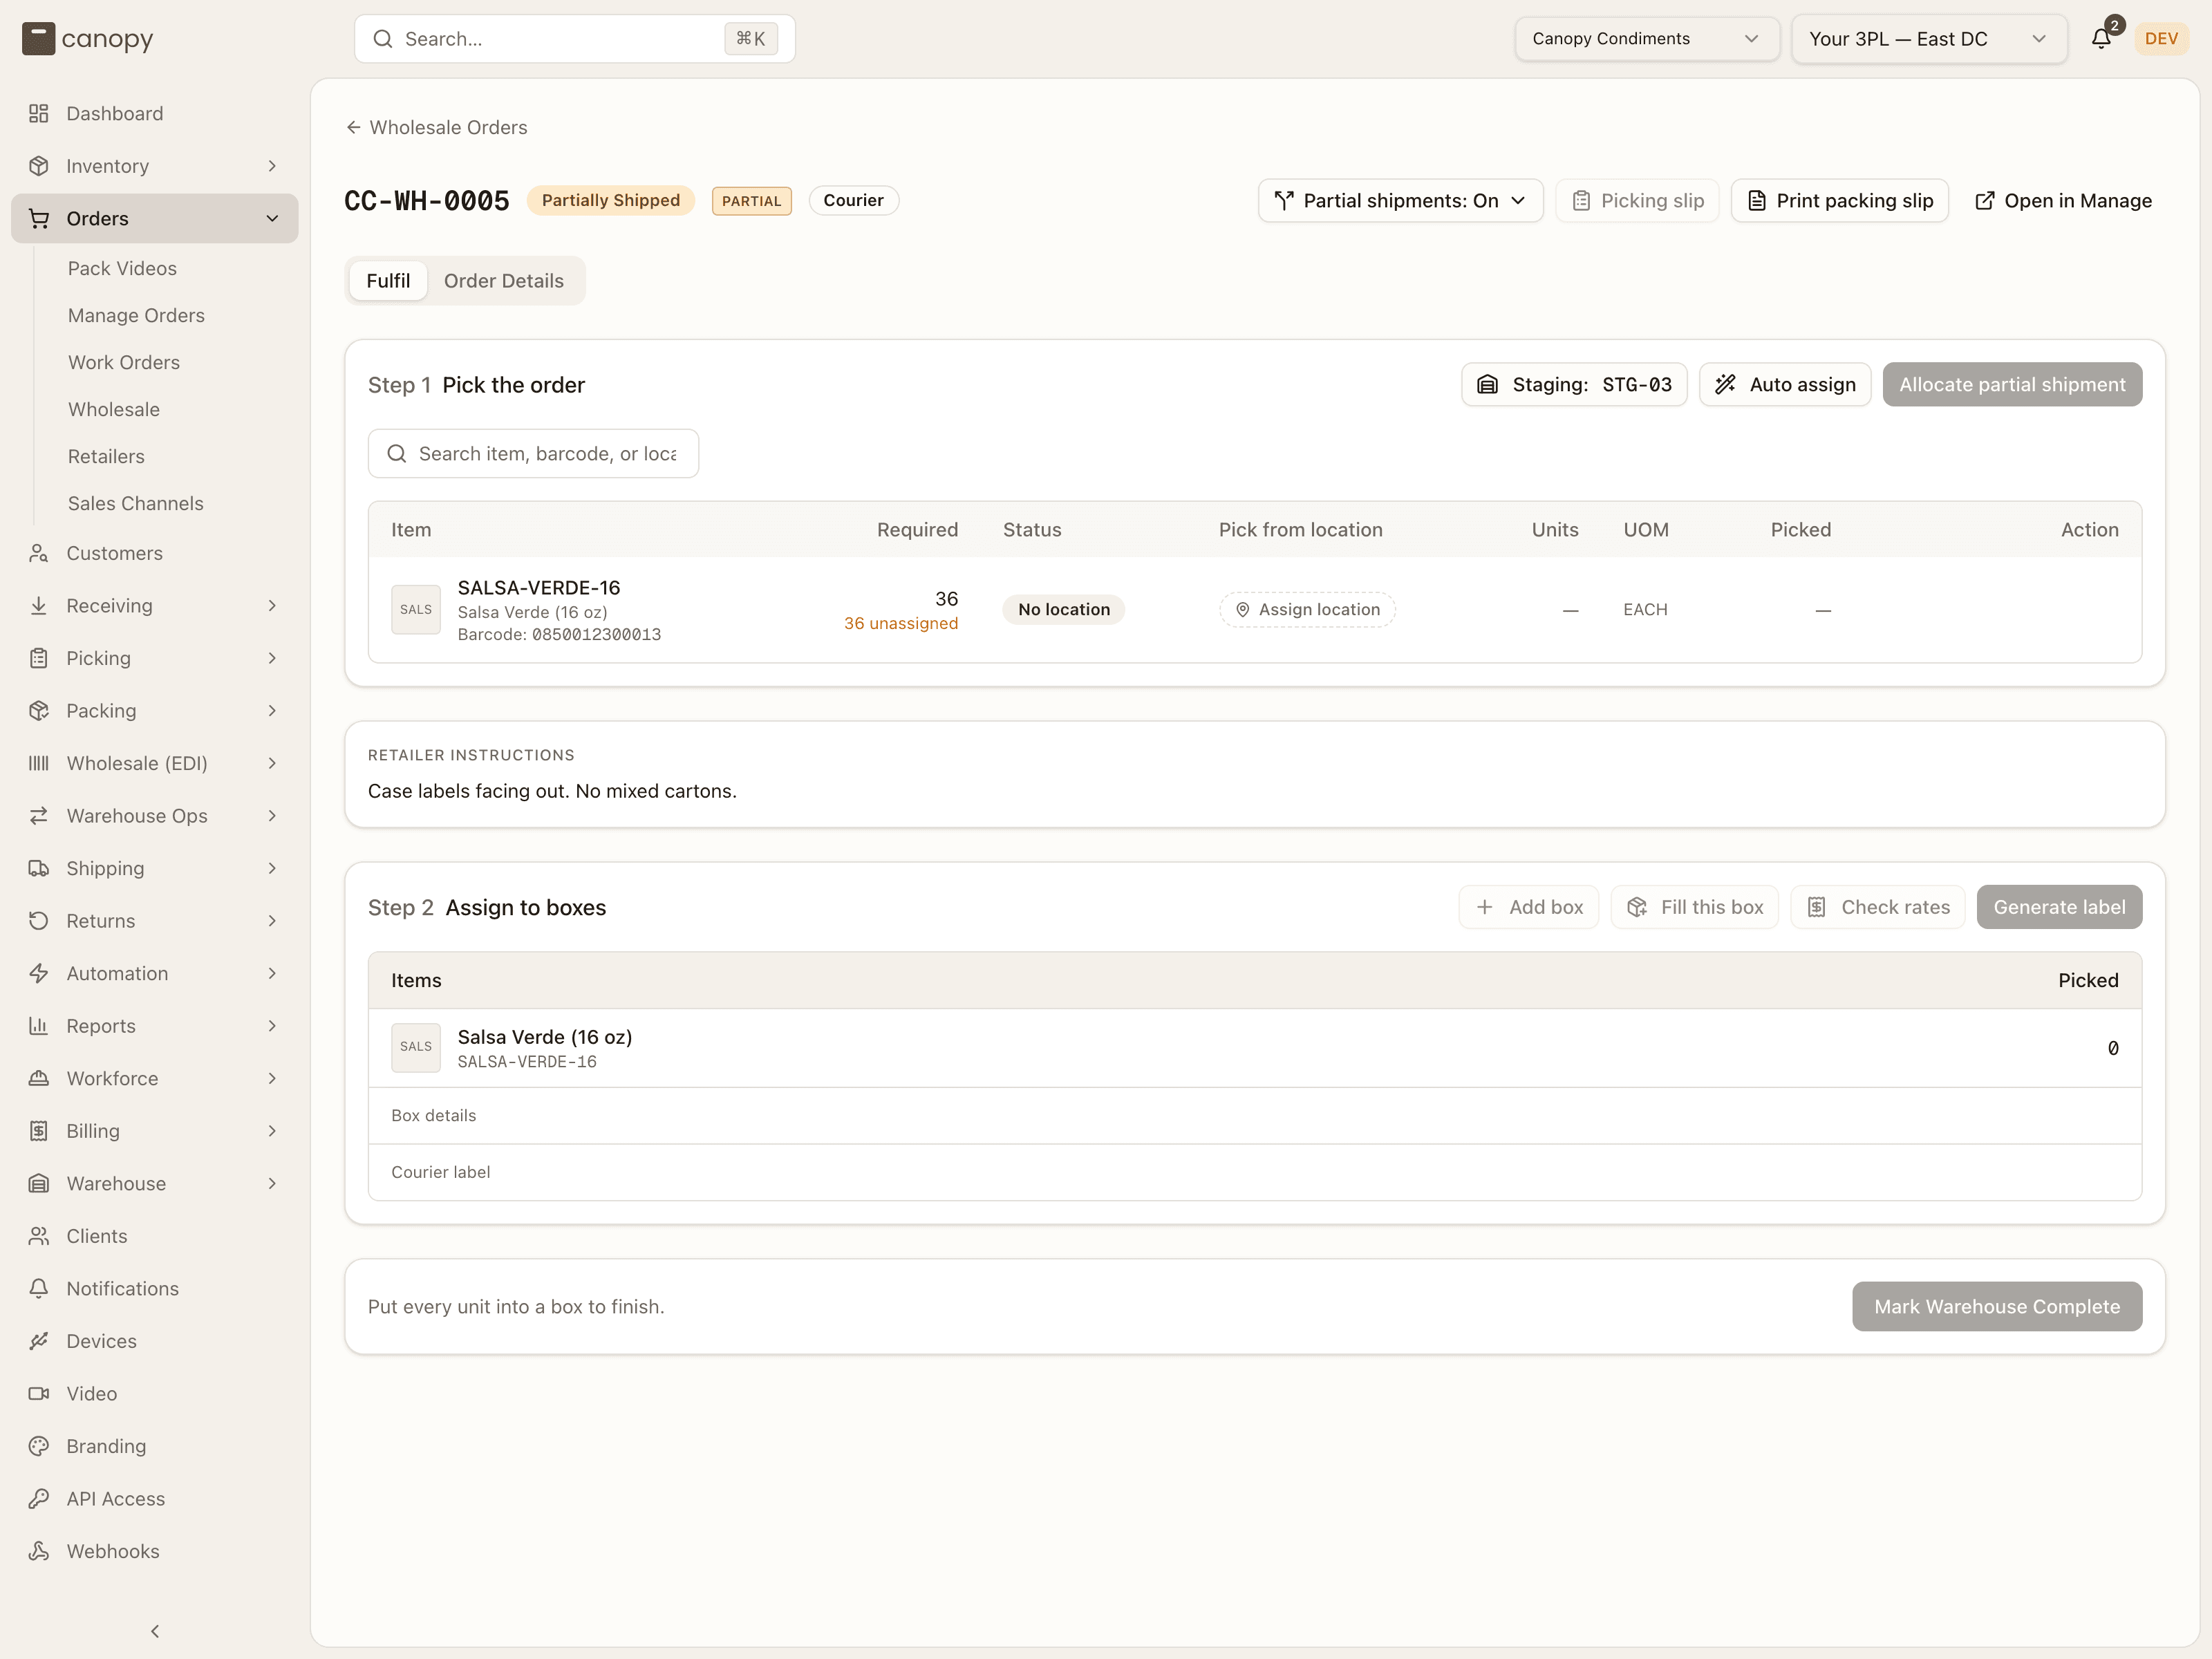Click the Fill this box button
Viewport: 2212px width, 1659px height.
point(1695,907)
